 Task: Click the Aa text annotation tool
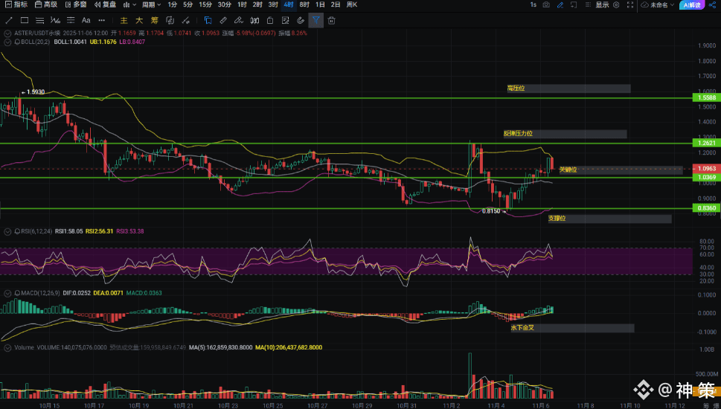pyautogui.click(x=86, y=20)
